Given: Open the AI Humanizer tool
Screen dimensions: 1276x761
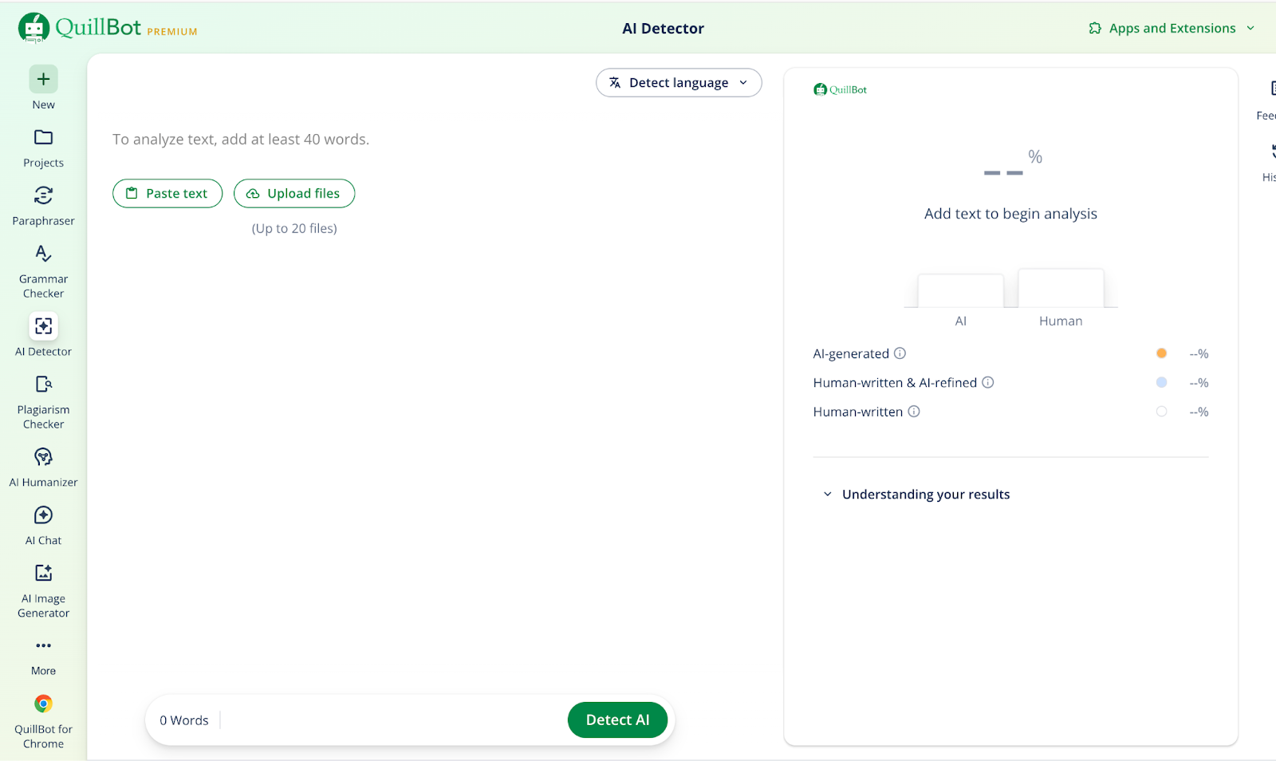Looking at the screenshot, I should coord(43,457).
